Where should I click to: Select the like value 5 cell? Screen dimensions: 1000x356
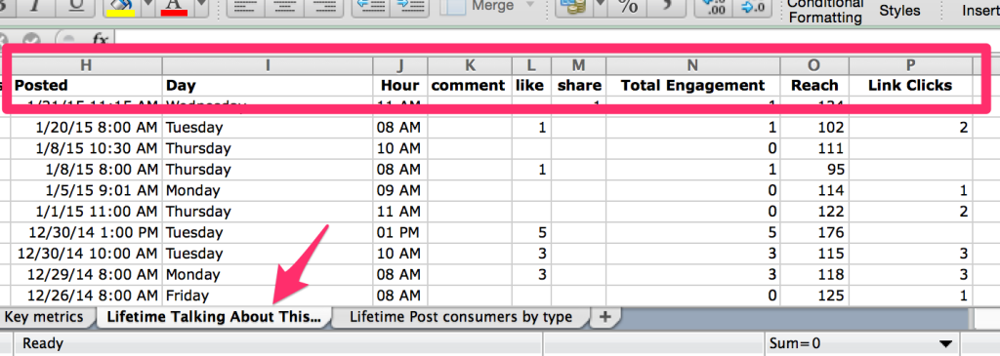(532, 232)
